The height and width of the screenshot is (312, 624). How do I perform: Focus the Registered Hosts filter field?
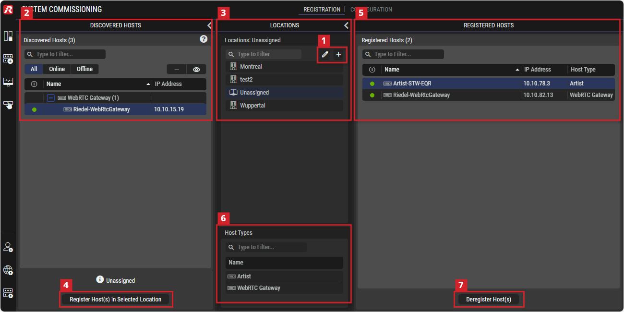pyautogui.click(x=403, y=54)
